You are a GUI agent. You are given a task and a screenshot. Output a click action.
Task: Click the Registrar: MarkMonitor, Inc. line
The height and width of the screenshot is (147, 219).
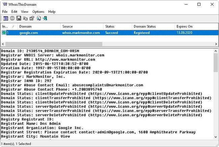[x=33, y=77]
